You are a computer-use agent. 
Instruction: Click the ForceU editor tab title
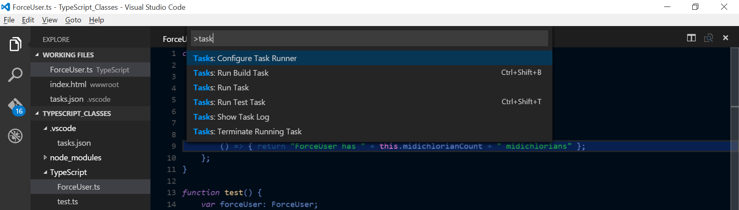[x=175, y=39]
